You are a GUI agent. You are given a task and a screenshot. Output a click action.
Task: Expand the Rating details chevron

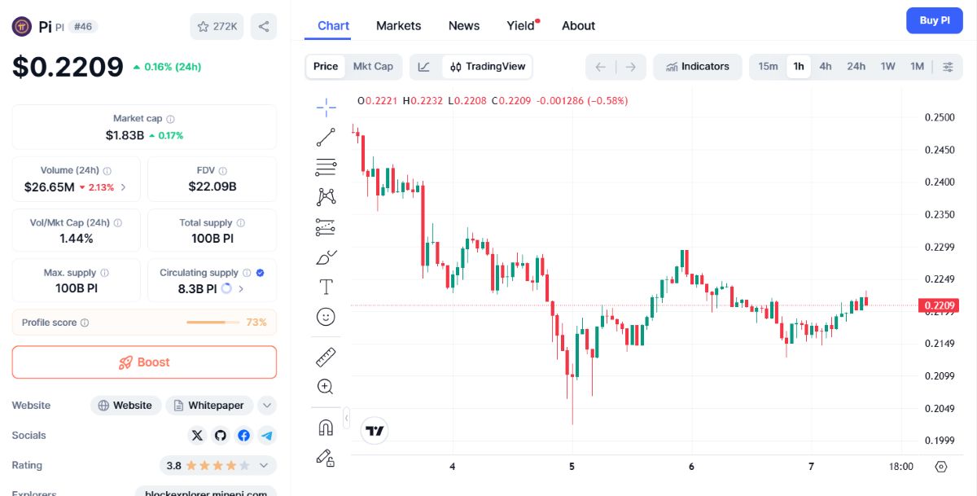[x=264, y=466]
